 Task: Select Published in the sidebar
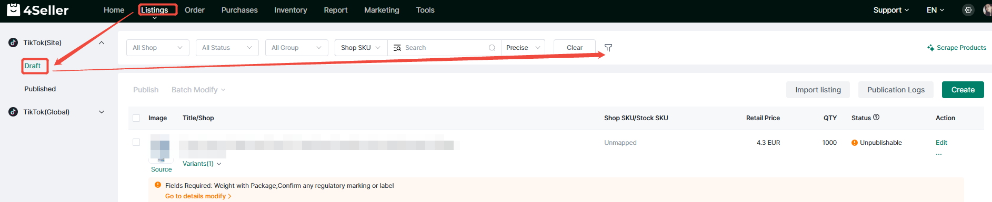[40, 89]
